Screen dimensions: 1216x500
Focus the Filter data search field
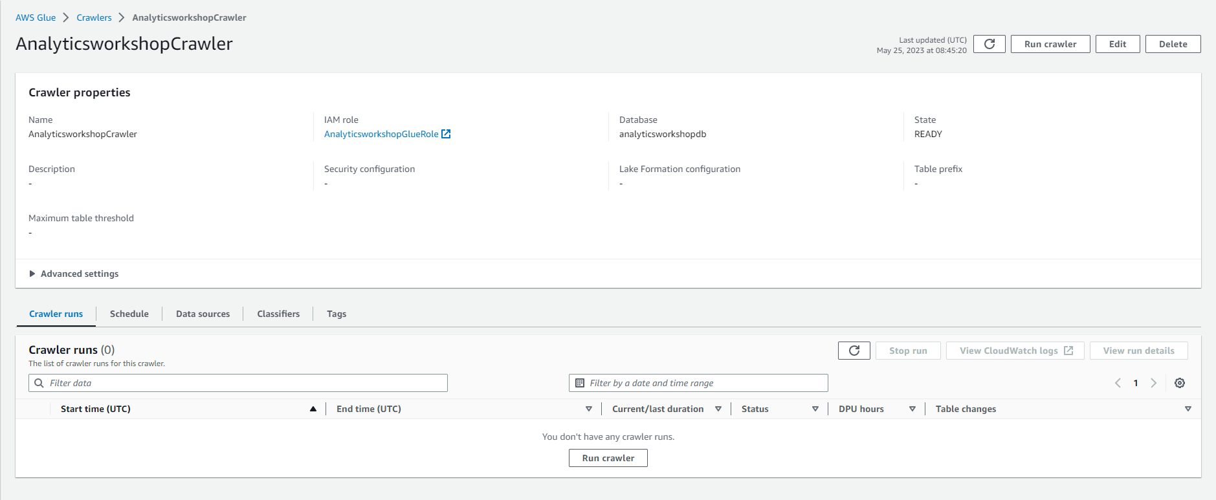point(238,383)
